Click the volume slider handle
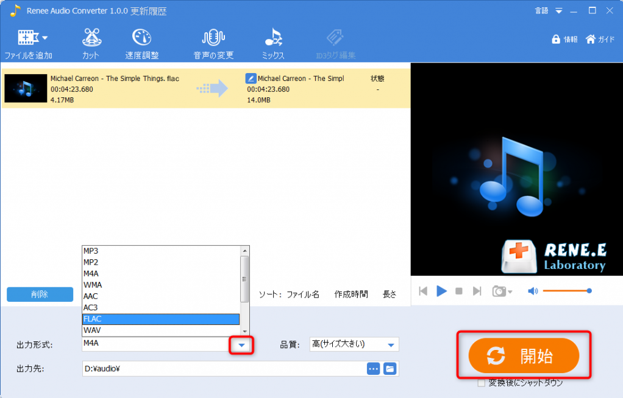Image resolution: width=623 pixels, height=398 pixels. (x=589, y=291)
